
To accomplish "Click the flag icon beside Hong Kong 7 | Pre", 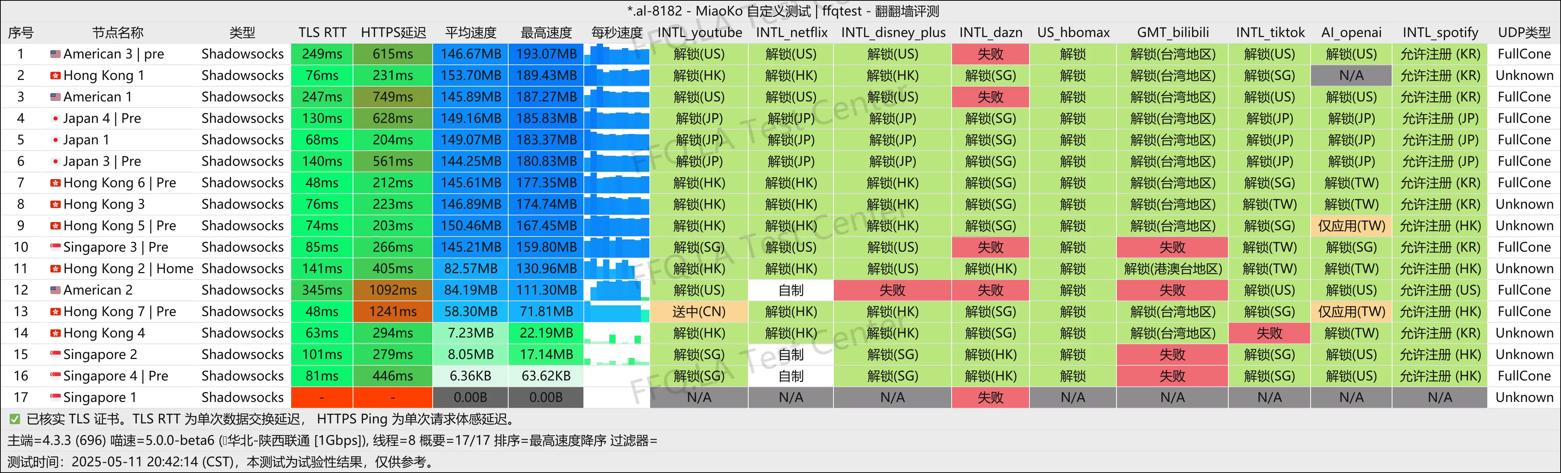I will 55,311.
